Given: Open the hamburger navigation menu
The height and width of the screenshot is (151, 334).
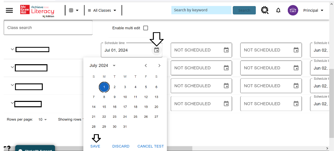Looking at the screenshot, I should (x=9, y=10).
